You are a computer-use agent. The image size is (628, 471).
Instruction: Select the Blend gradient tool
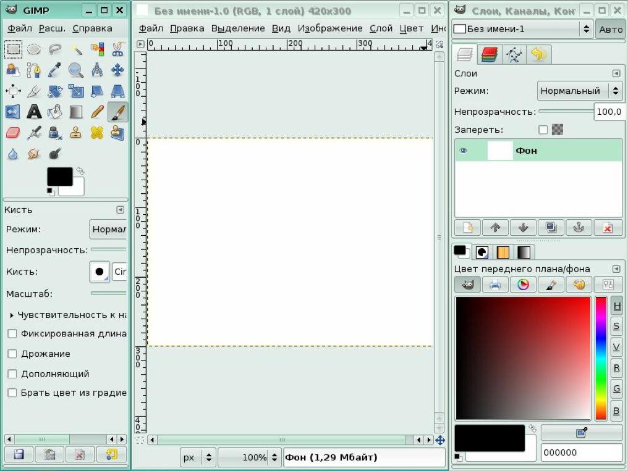click(x=76, y=112)
